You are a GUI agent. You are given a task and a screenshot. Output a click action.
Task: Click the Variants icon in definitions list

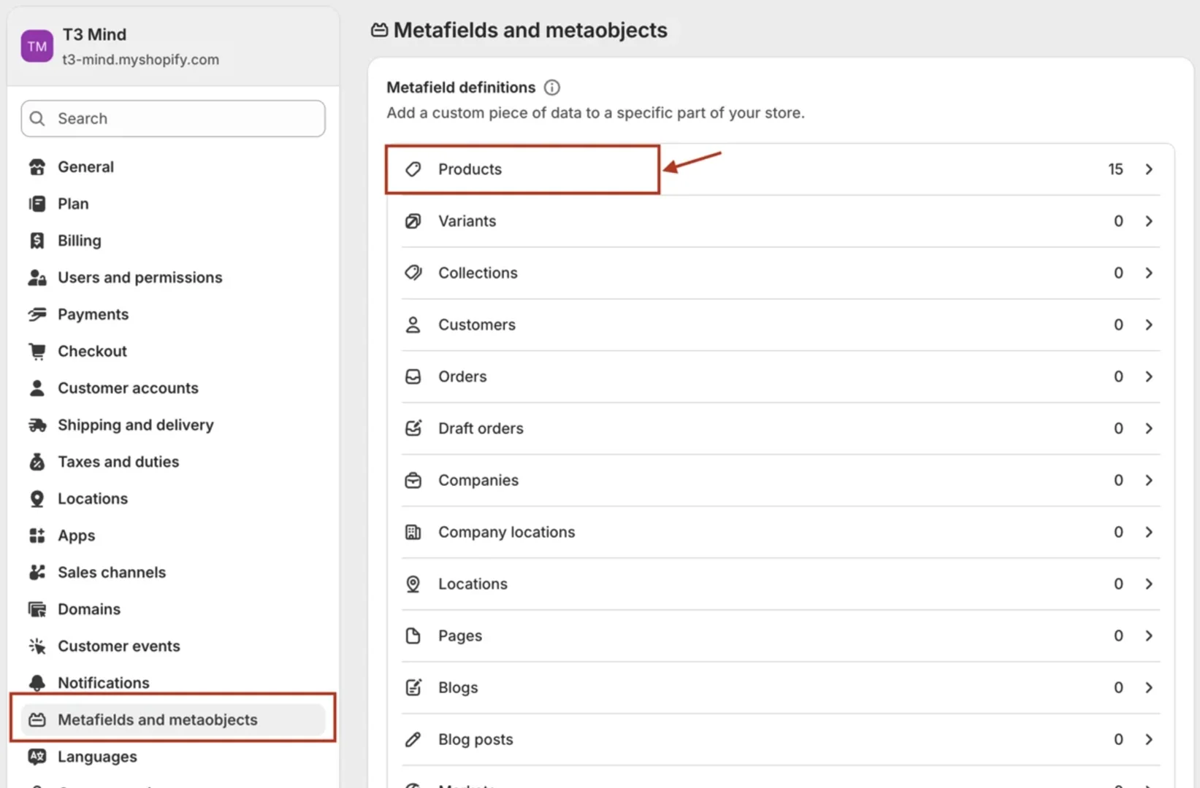tap(413, 221)
